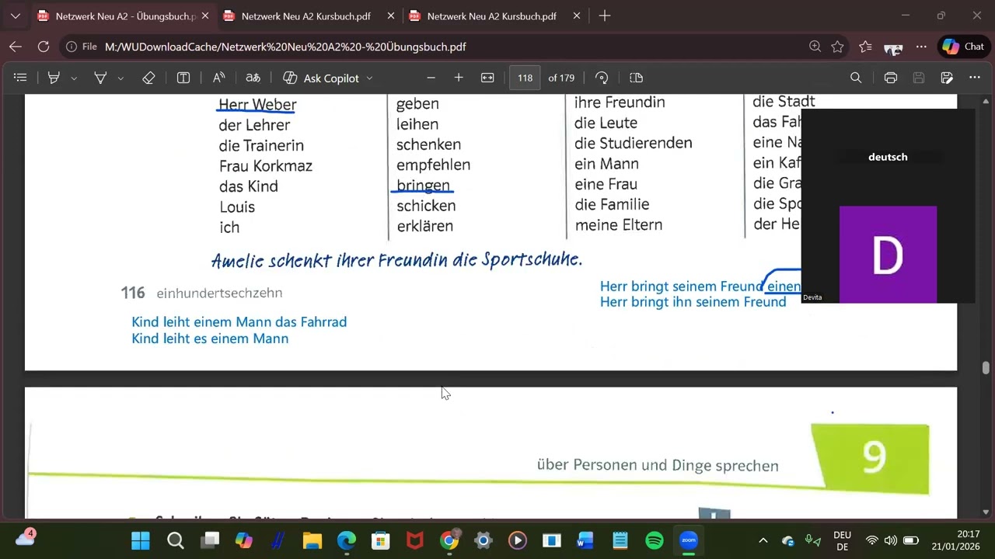
Task: Open Windows taskbar Search
Action: (x=176, y=540)
